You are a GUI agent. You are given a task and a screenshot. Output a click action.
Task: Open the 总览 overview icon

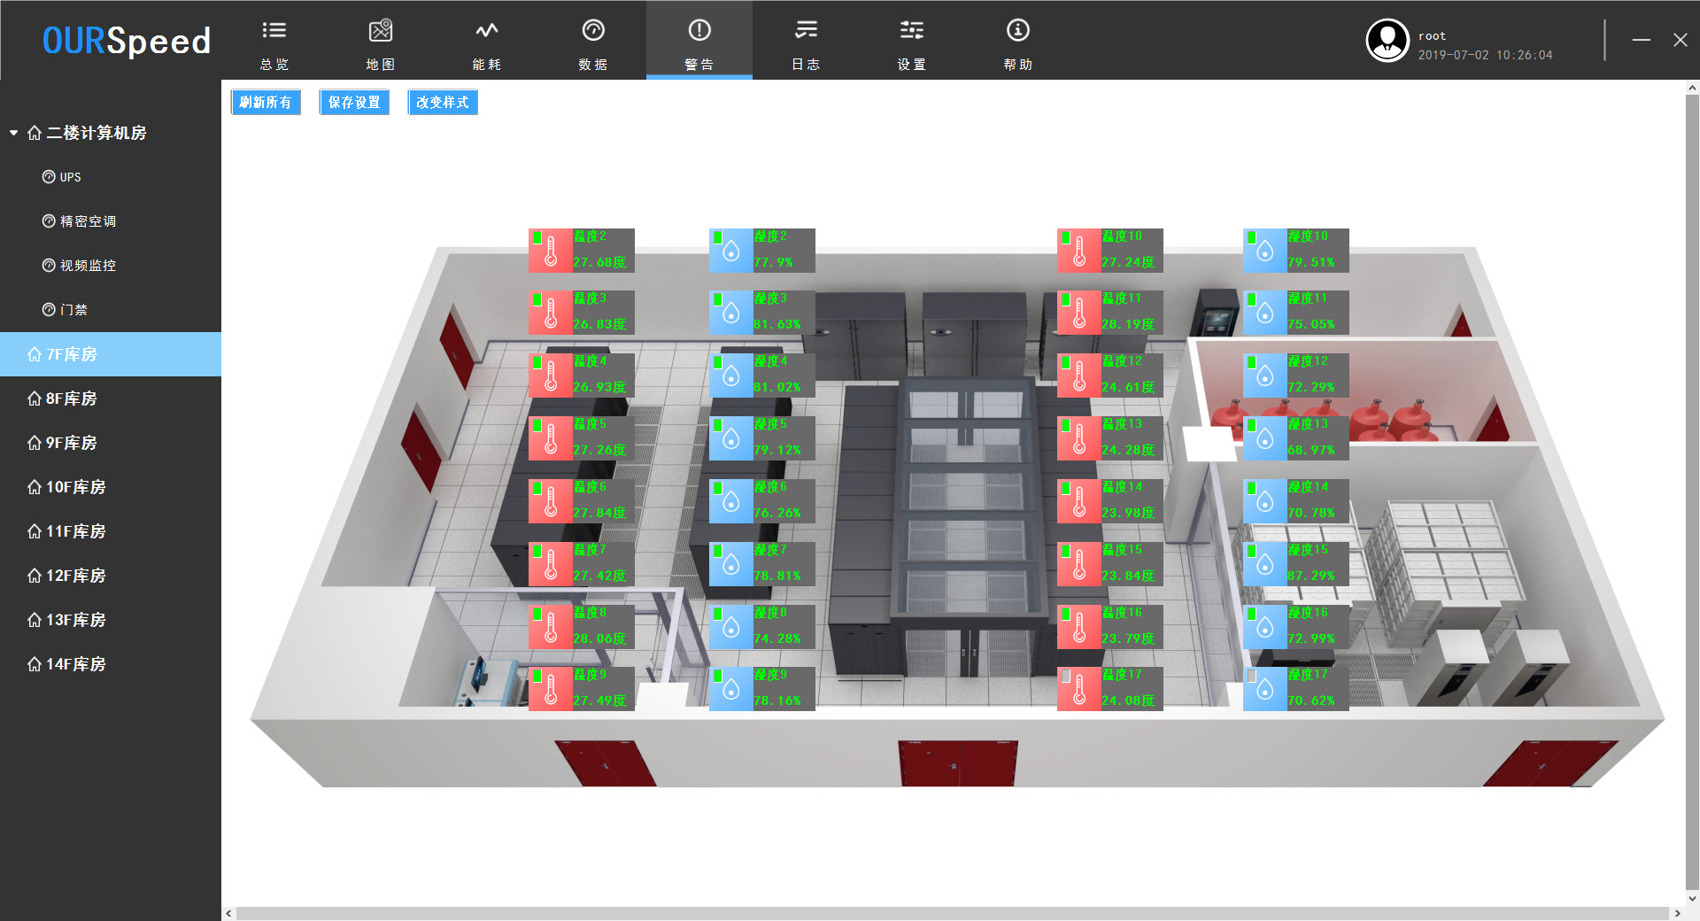click(274, 31)
